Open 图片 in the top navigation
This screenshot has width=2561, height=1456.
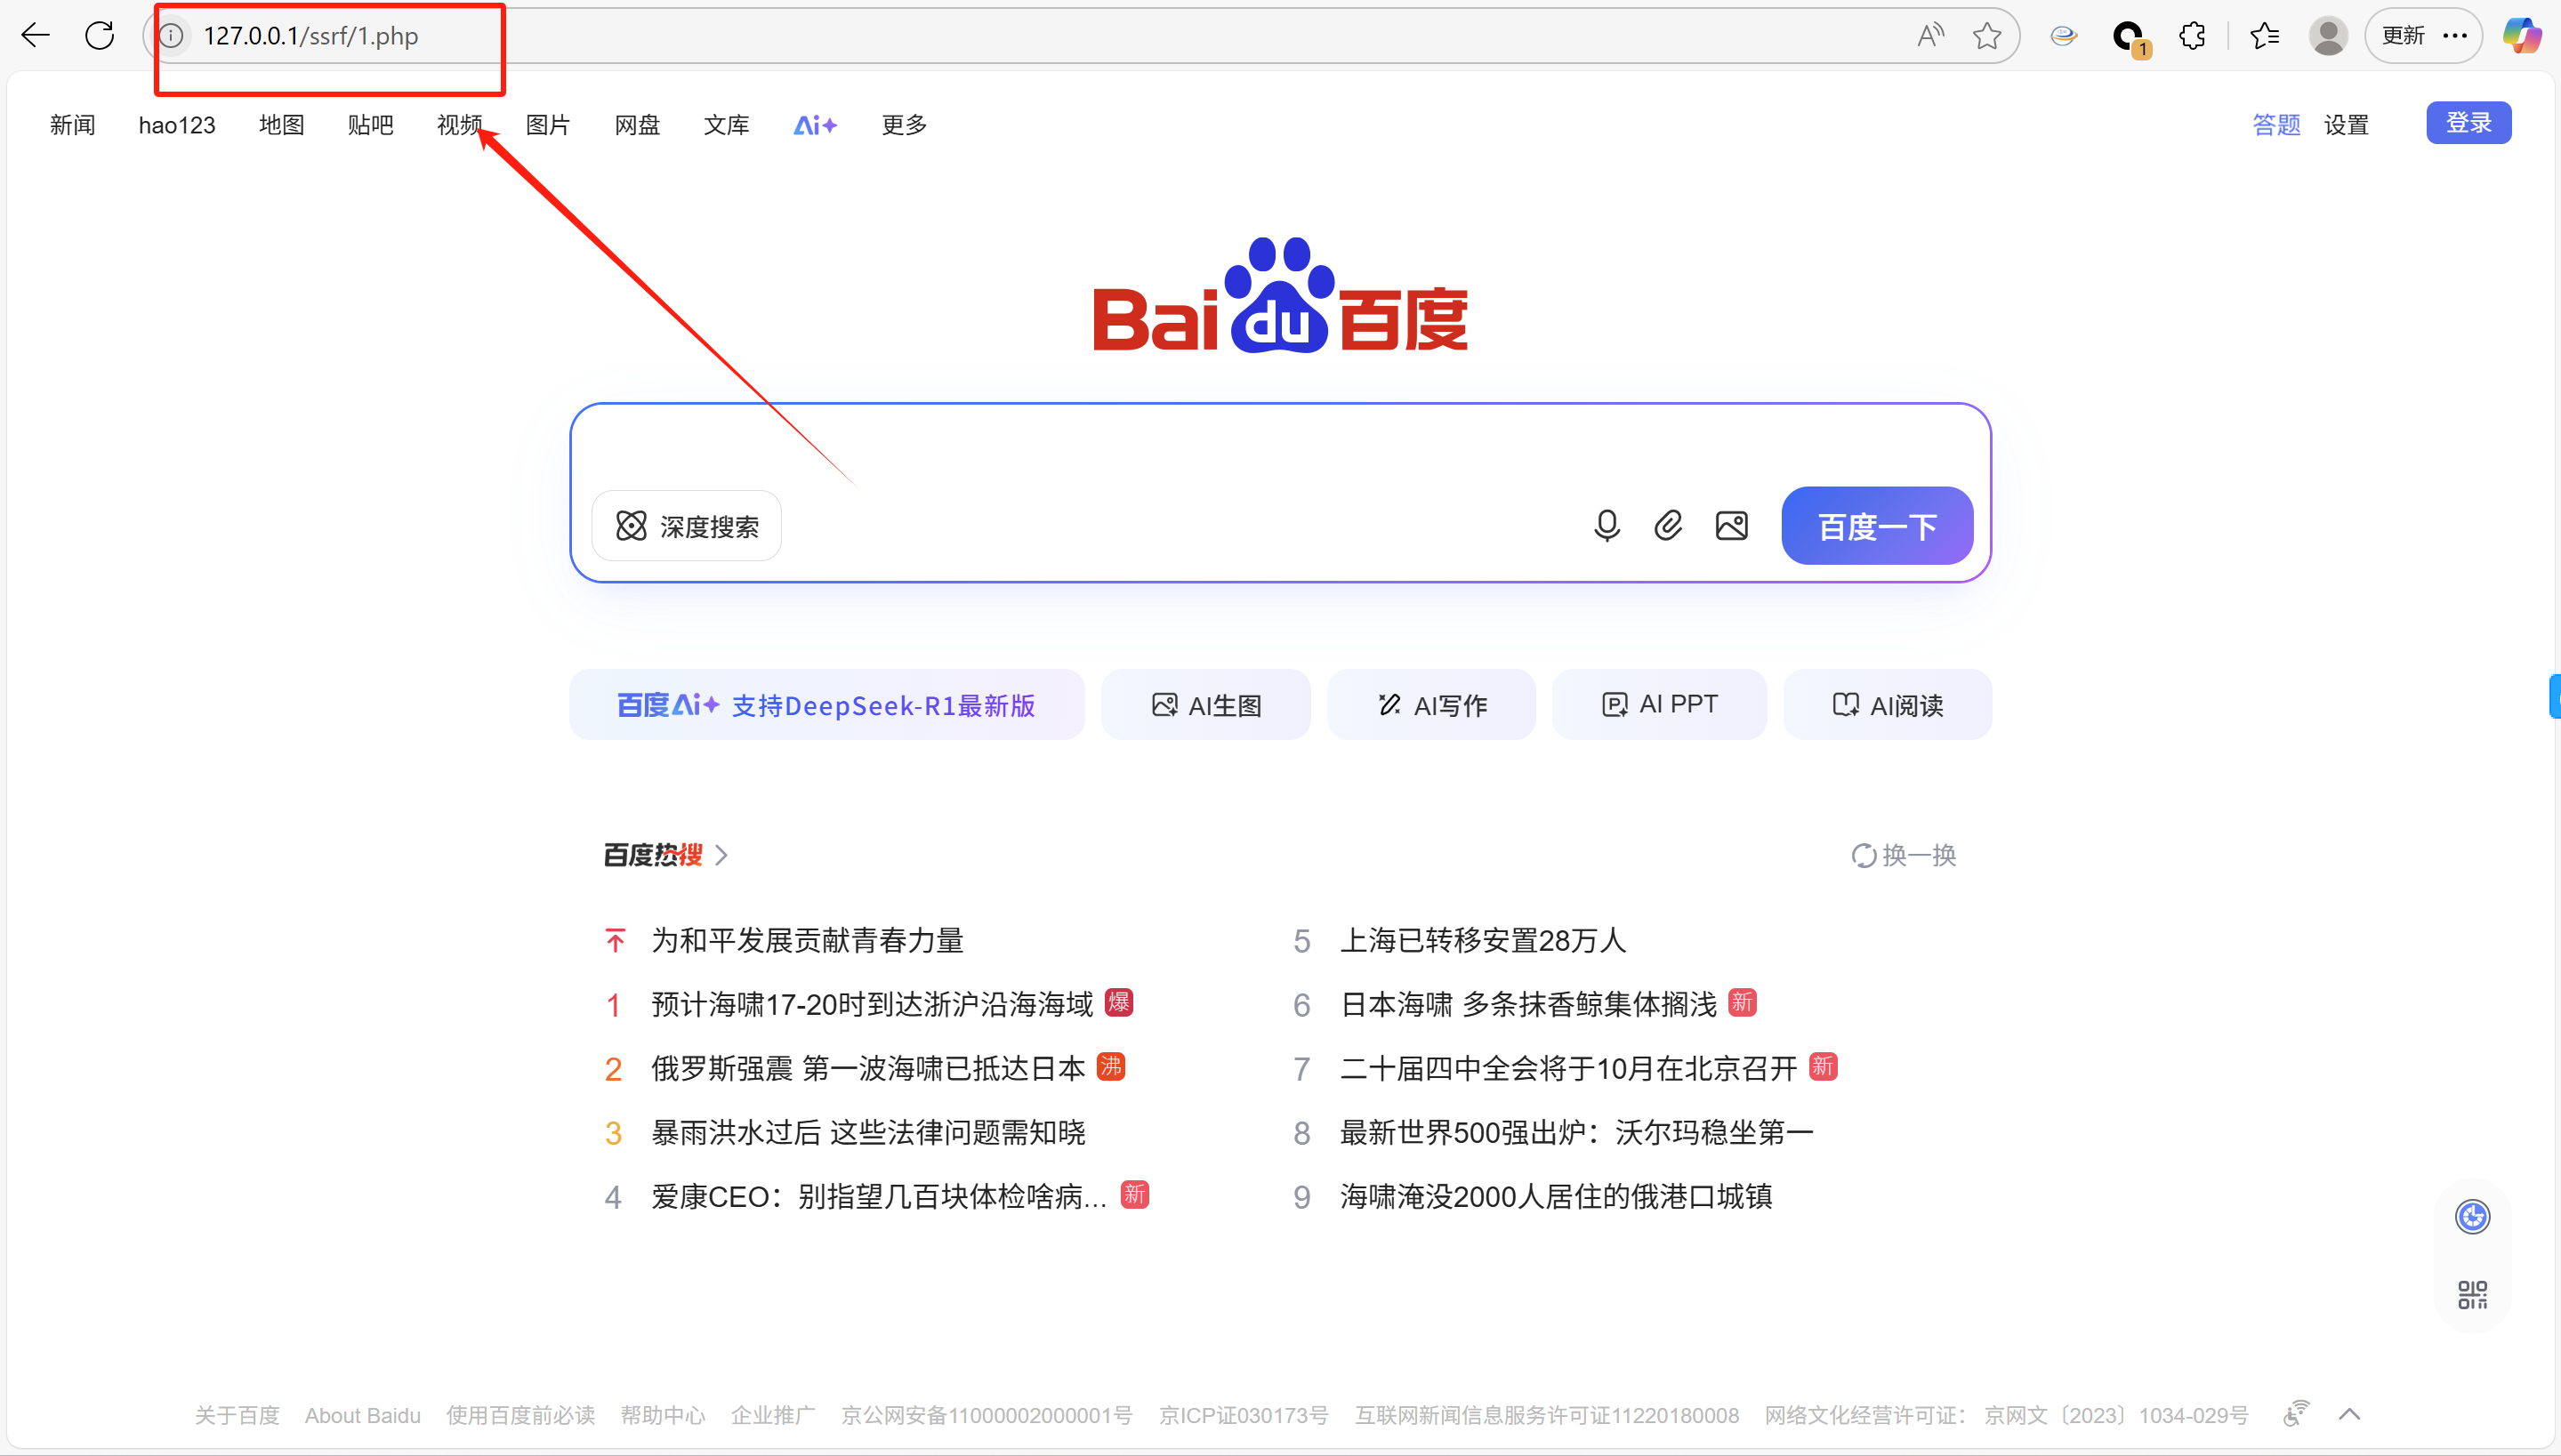tap(548, 125)
